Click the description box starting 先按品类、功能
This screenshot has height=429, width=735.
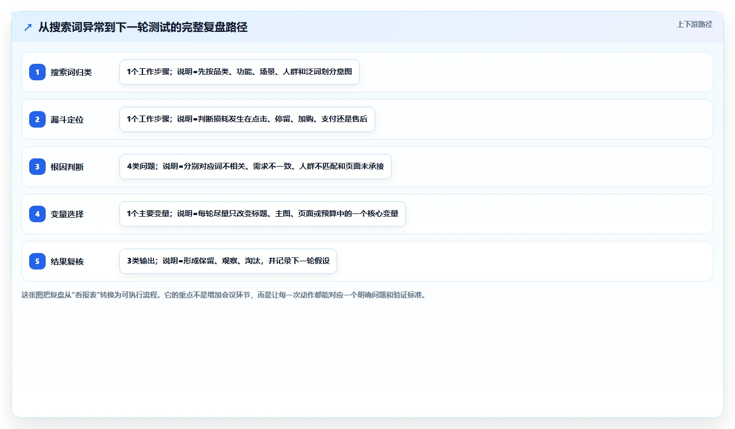[x=239, y=72]
